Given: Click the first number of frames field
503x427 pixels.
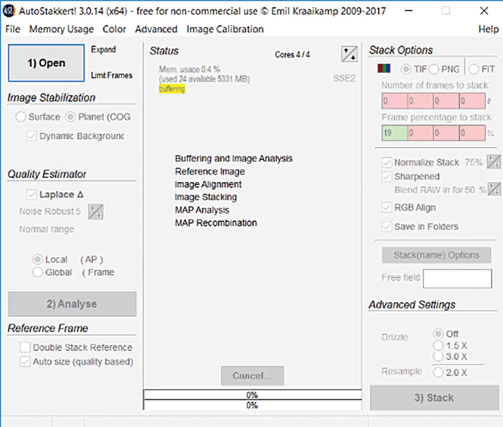Looking at the screenshot, I should (x=395, y=101).
